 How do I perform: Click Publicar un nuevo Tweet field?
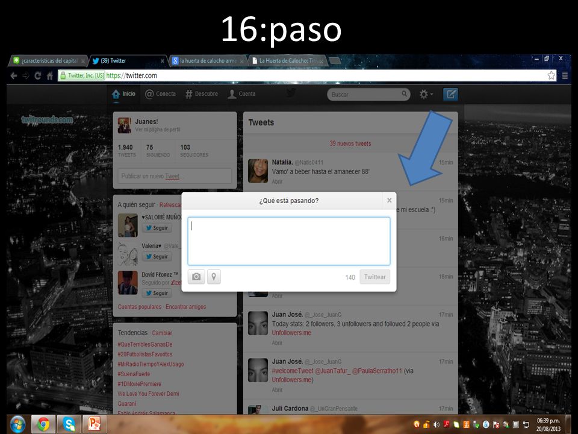click(x=175, y=176)
